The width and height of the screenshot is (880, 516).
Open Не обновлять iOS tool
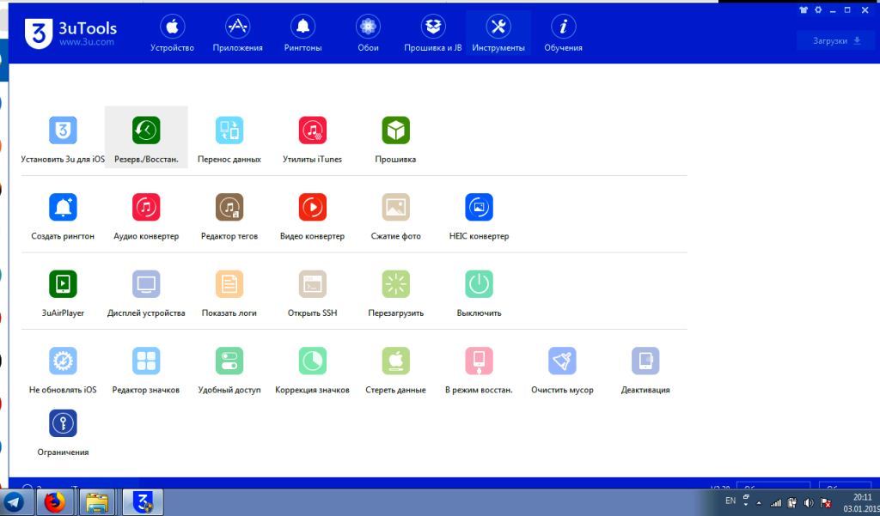click(x=63, y=371)
